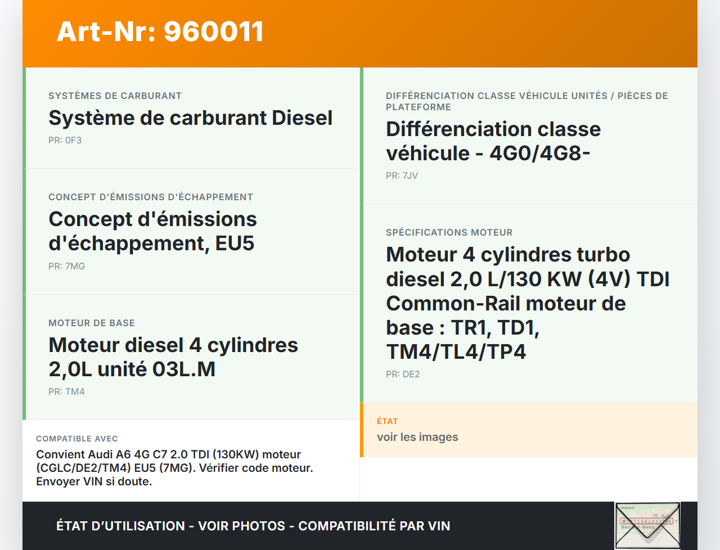The width and height of the screenshot is (720, 550).
Task: Click the SPÉCIFICATIONS MOTEUR category label
Action: pos(449,233)
